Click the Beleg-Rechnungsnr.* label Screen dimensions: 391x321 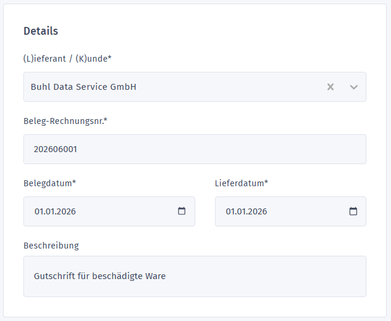tap(65, 121)
